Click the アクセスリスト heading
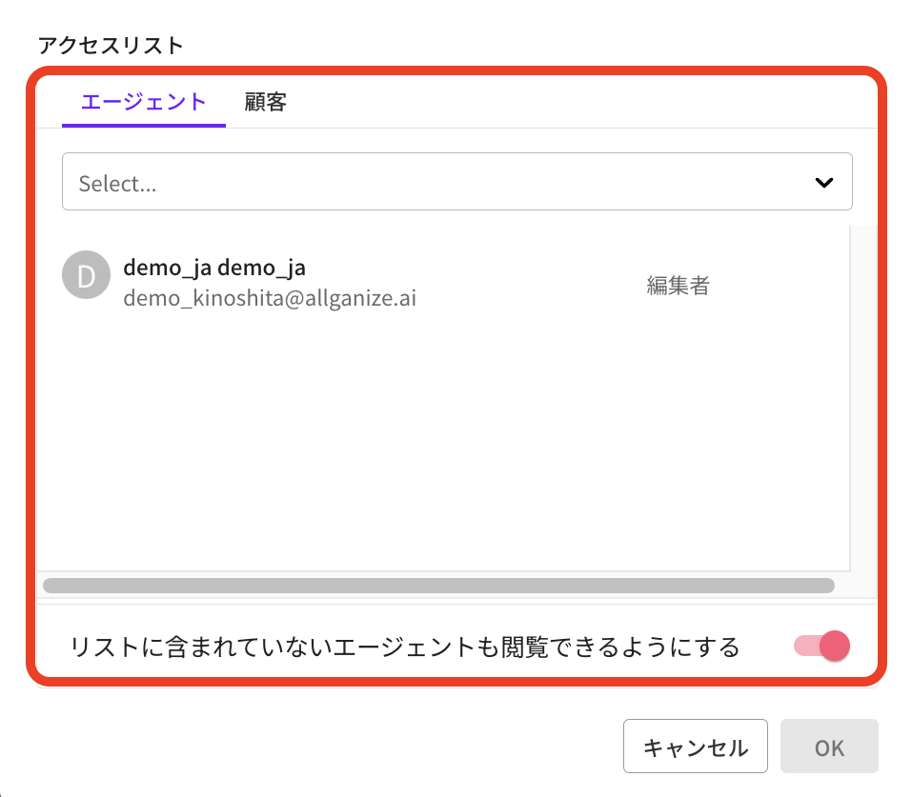The width and height of the screenshot is (912, 797). 110,45
